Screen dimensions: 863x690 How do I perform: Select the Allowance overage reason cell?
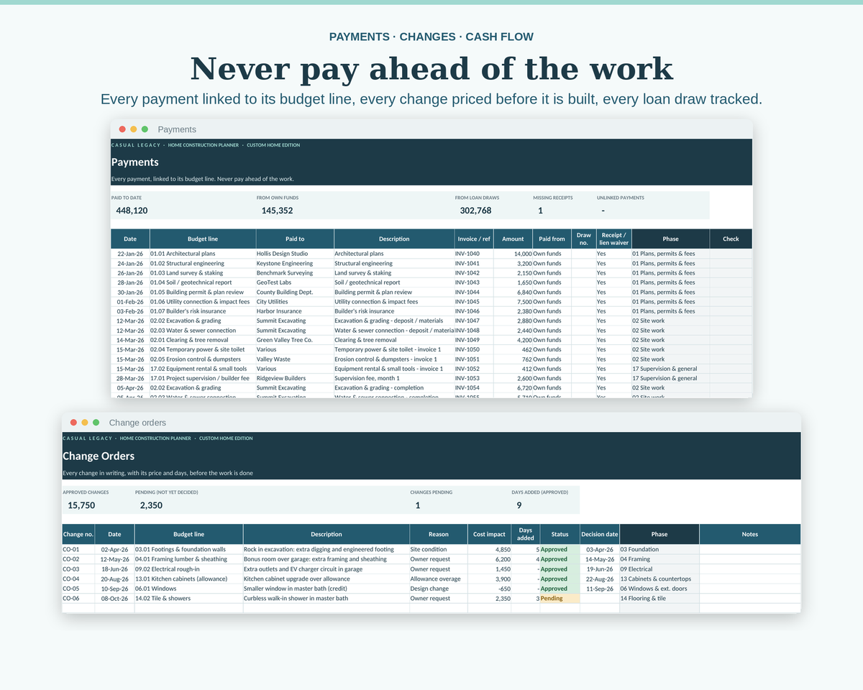coord(439,579)
